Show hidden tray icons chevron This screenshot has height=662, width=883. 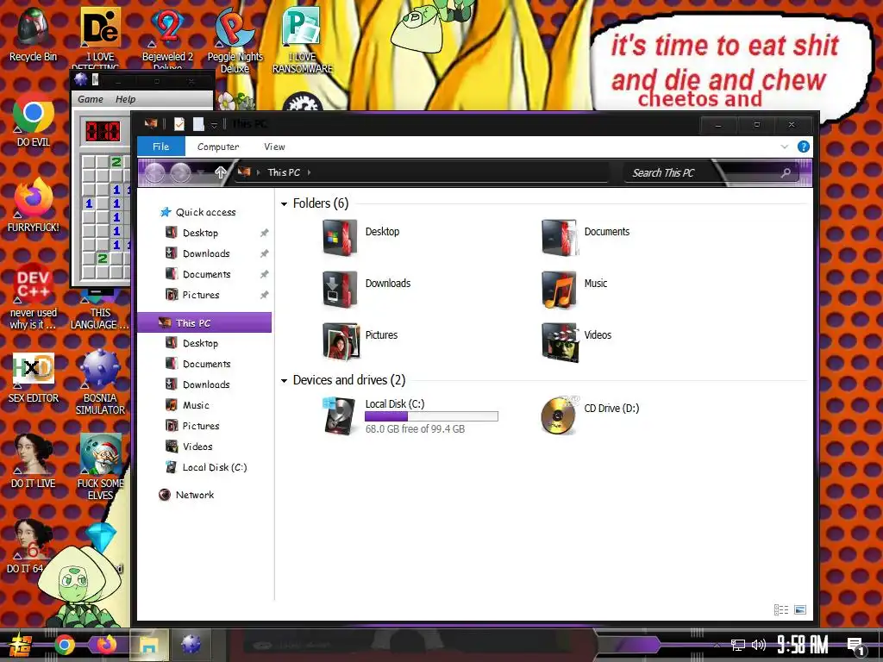[717, 645]
